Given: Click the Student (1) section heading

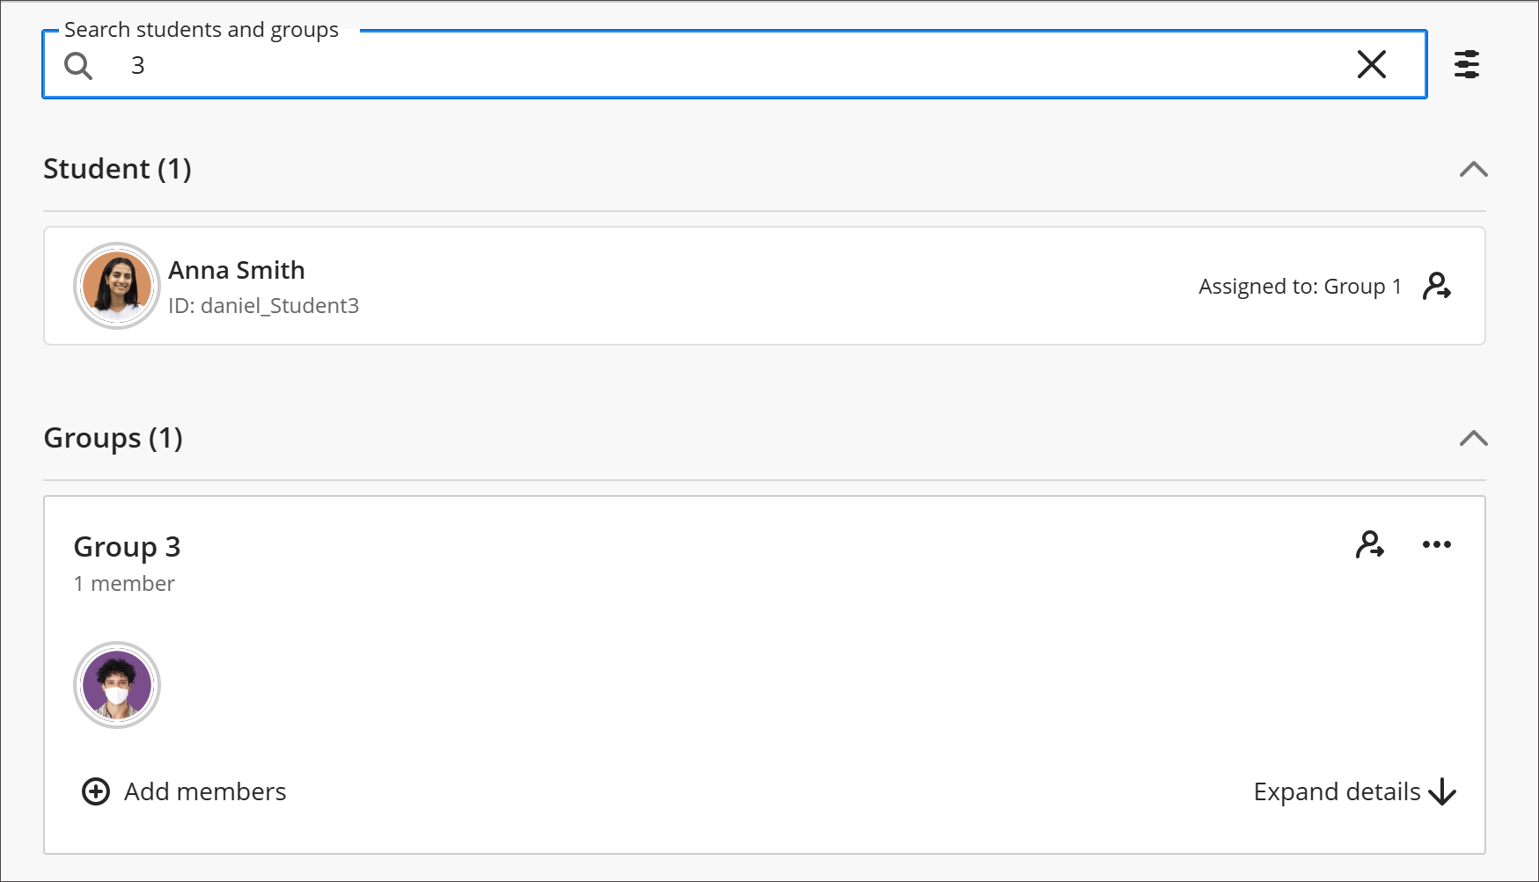Looking at the screenshot, I should [x=117, y=169].
